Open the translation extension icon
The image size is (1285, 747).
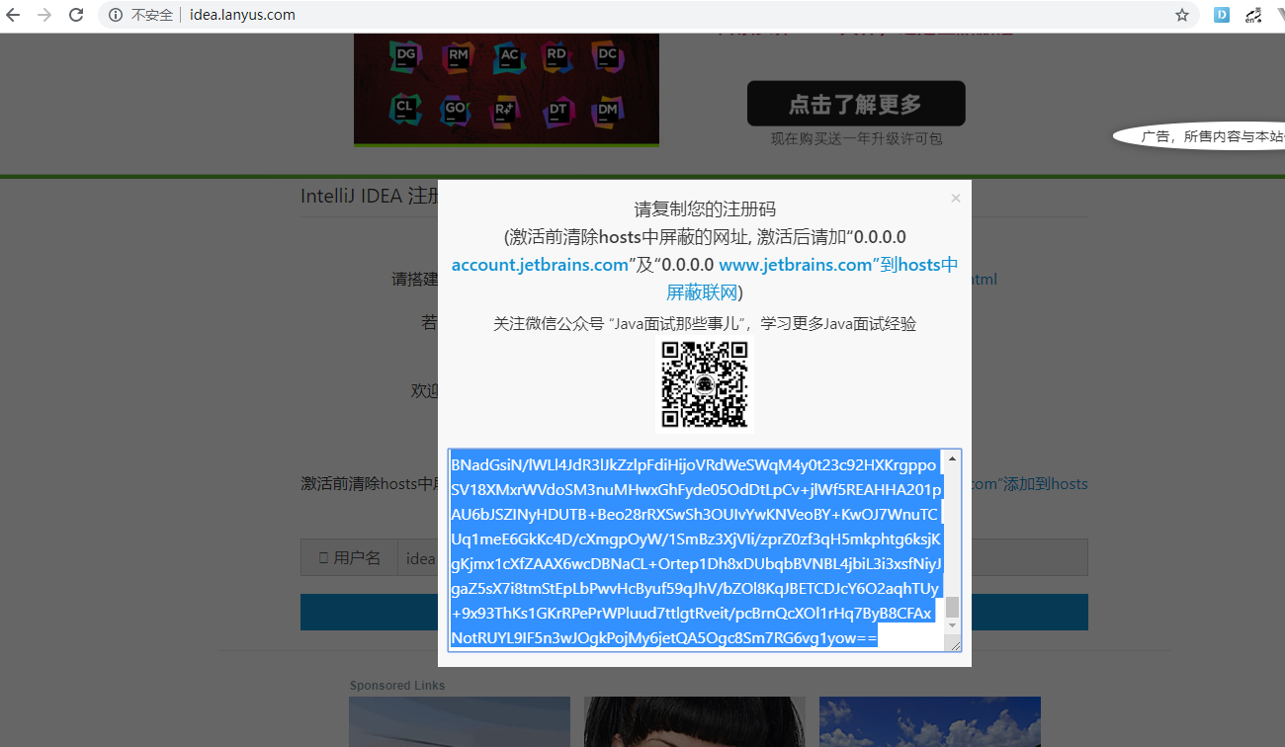[x=1253, y=15]
